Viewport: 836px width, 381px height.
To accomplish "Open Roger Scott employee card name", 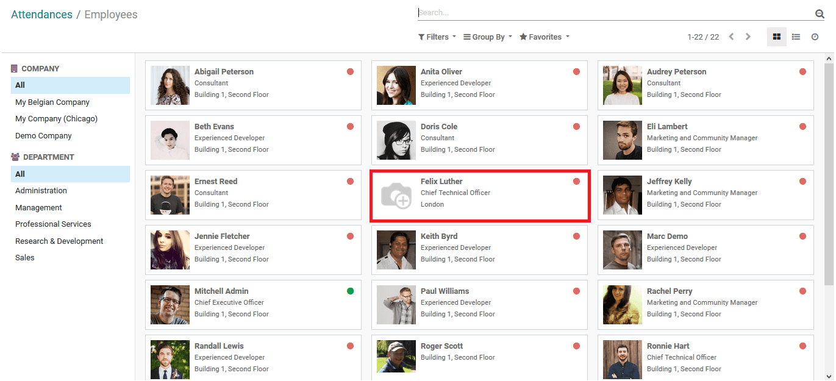I will (441, 346).
